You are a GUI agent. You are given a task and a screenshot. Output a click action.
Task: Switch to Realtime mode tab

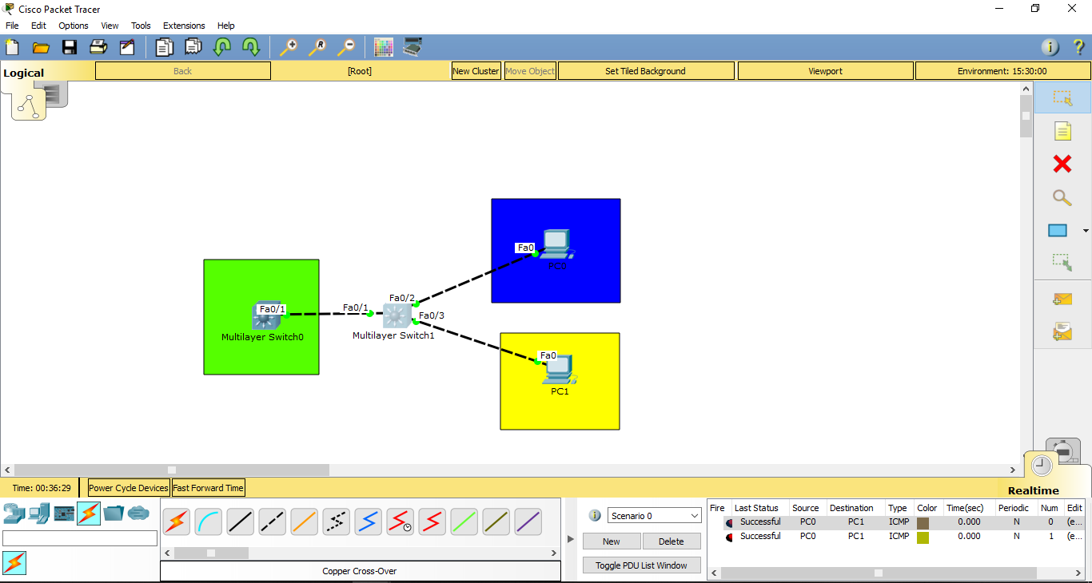pos(1033,490)
